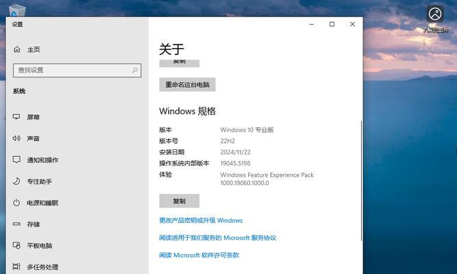Click the 22H2 version number value
This screenshot has height=274, width=457.
pos(227,141)
